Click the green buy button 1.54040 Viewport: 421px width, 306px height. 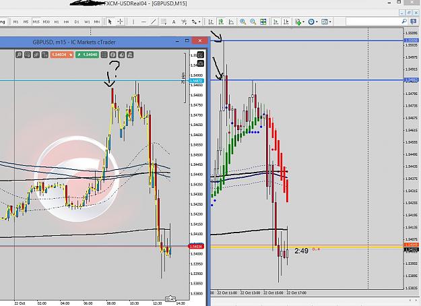click(87, 55)
